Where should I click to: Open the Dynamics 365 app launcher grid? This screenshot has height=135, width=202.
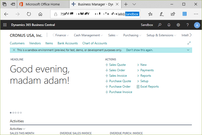(x=5, y=25)
